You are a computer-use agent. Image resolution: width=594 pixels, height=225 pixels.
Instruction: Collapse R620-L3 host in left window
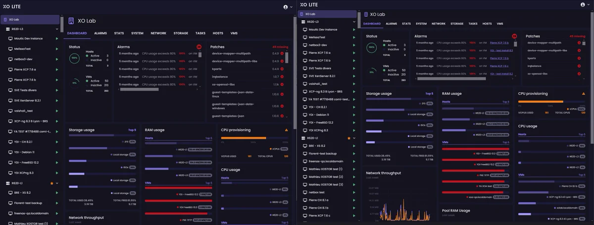[57, 29]
